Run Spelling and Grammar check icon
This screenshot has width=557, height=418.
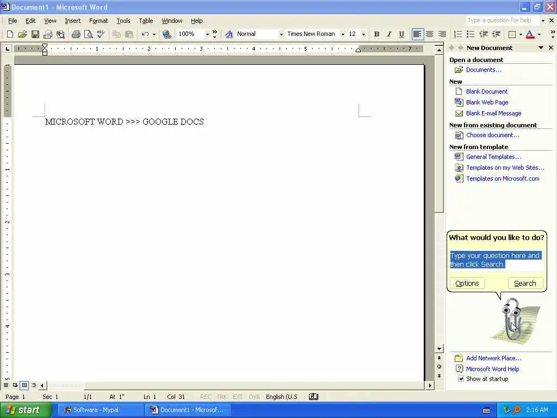tap(101, 34)
